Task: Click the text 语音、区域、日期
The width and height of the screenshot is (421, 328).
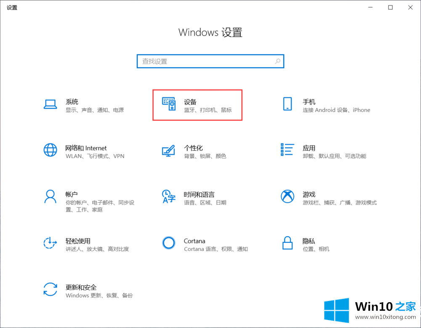Action: [x=205, y=202]
